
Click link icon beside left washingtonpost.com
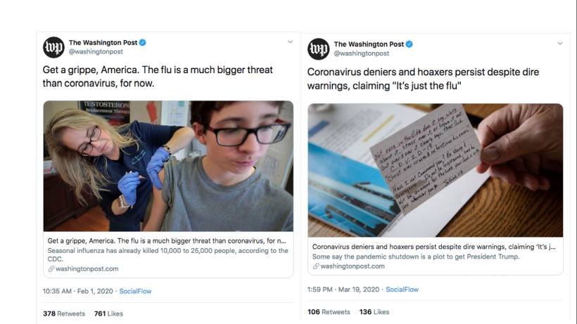point(51,269)
